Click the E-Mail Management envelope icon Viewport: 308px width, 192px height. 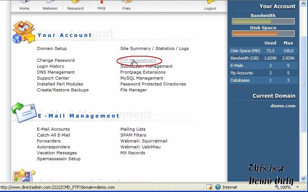click(24, 112)
